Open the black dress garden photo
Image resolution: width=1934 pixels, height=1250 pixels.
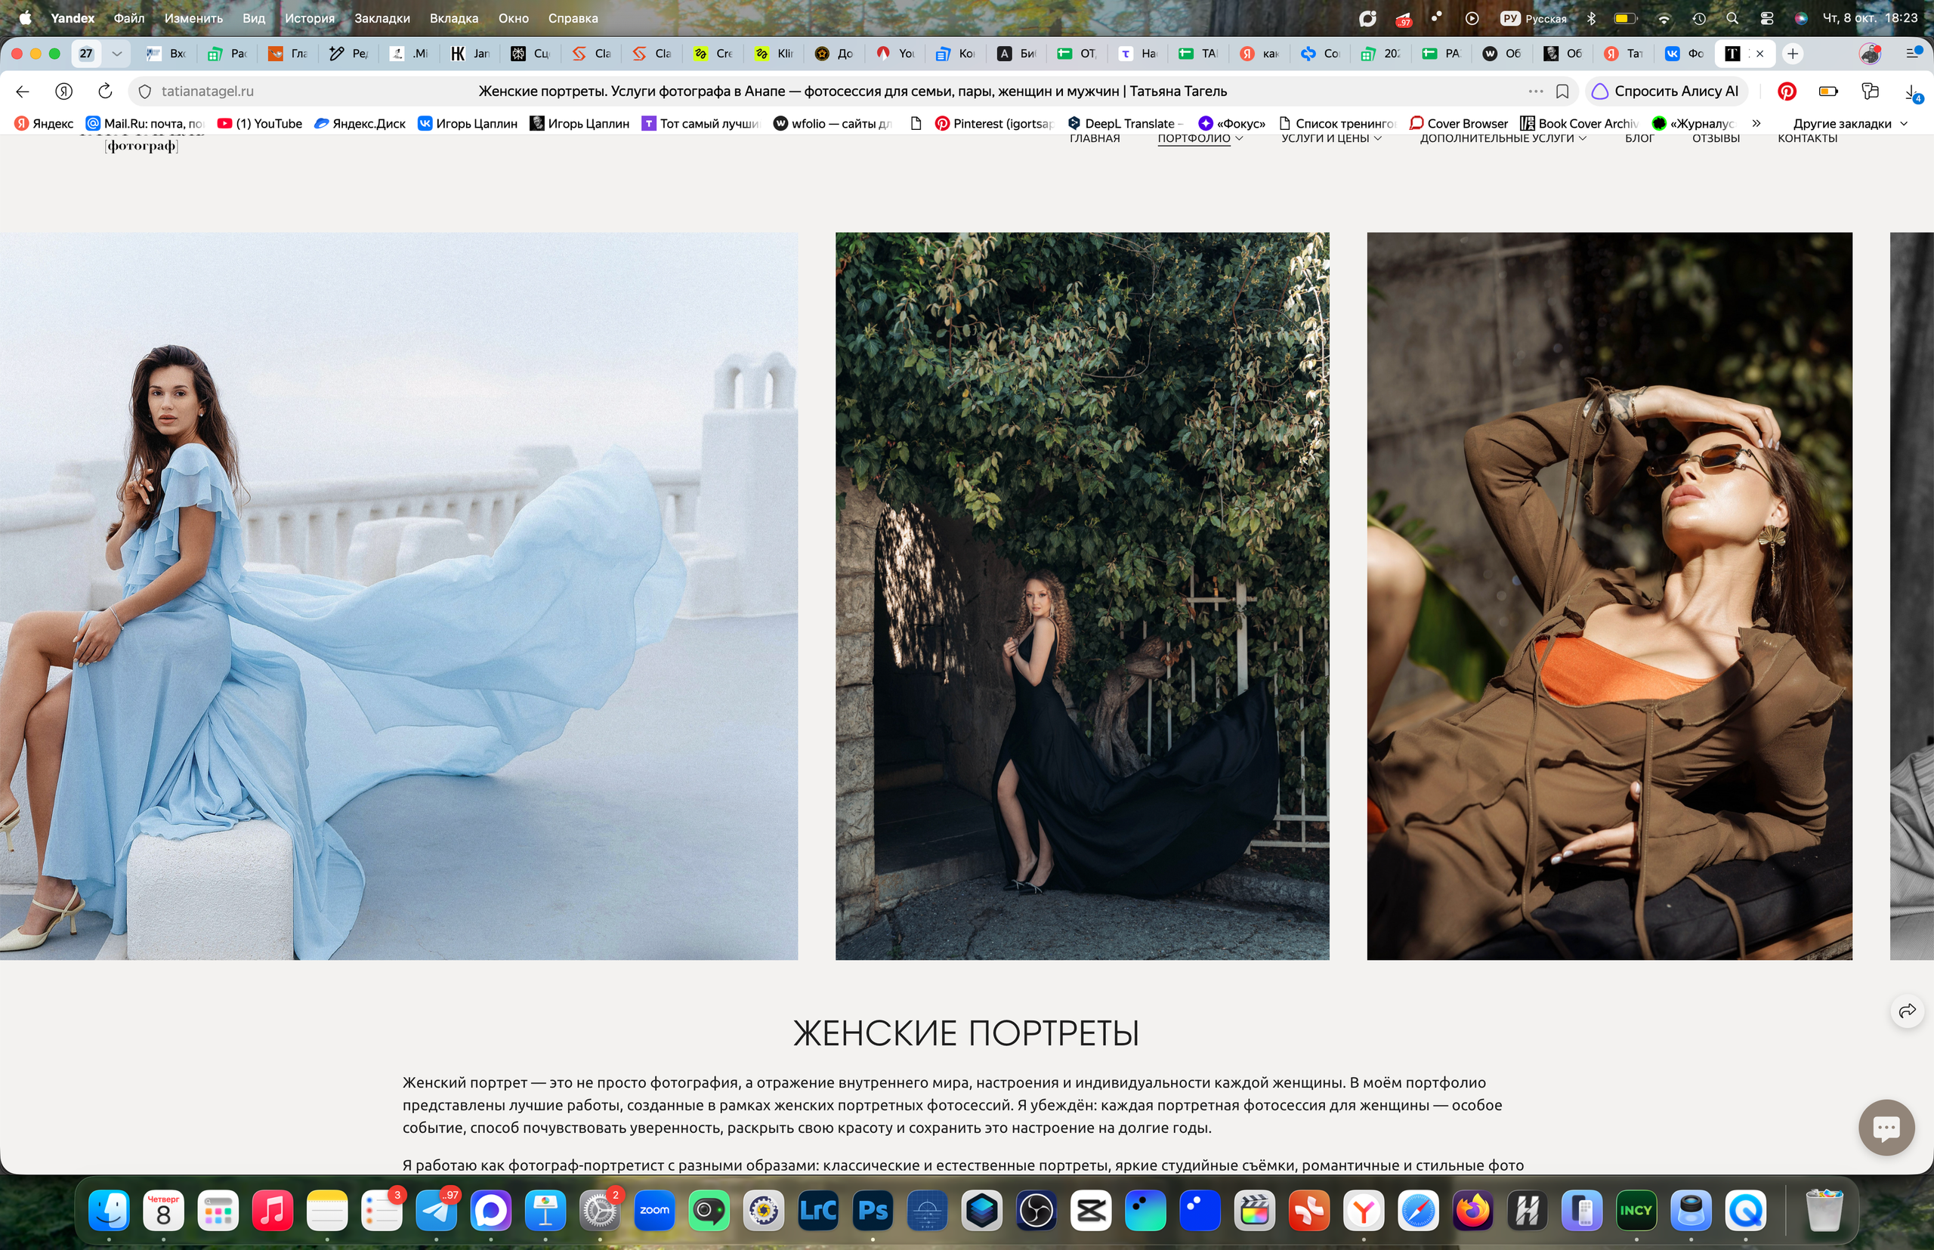[1083, 596]
